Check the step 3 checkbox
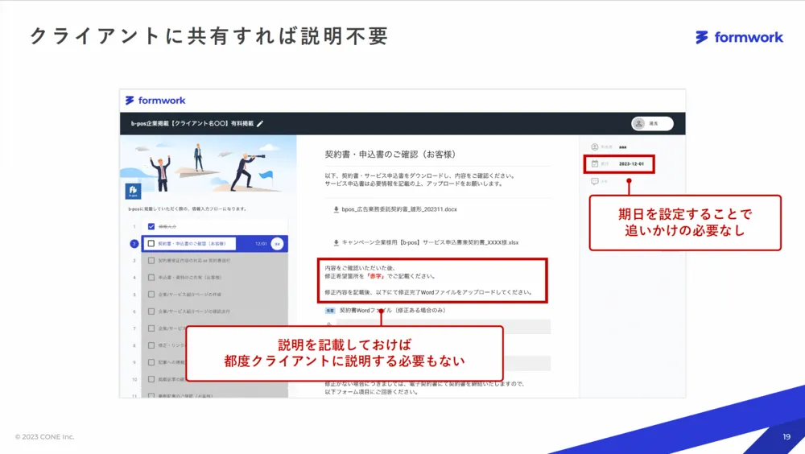Image resolution: width=805 pixels, height=454 pixels. 151,260
